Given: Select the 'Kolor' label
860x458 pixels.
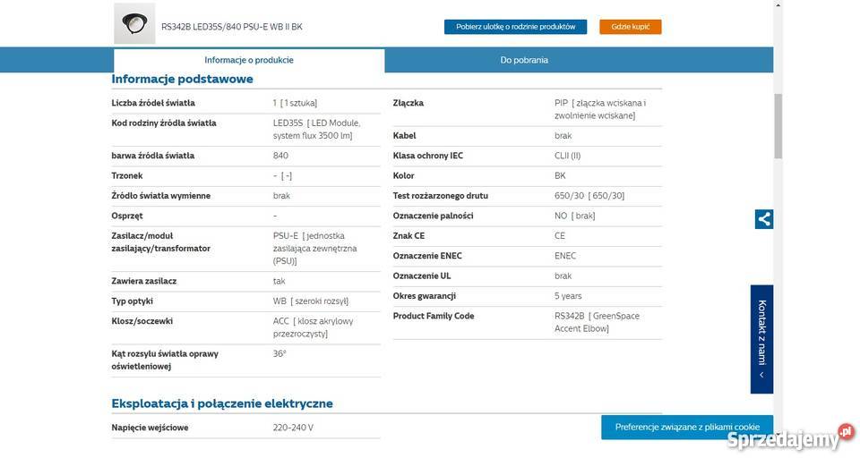Looking at the screenshot, I should [x=403, y=176].
